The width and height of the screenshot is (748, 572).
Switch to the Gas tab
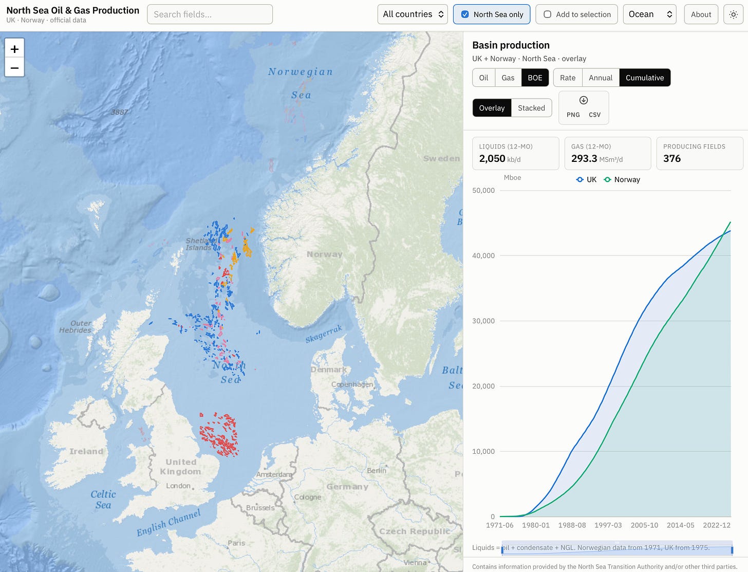click(508, 78)
